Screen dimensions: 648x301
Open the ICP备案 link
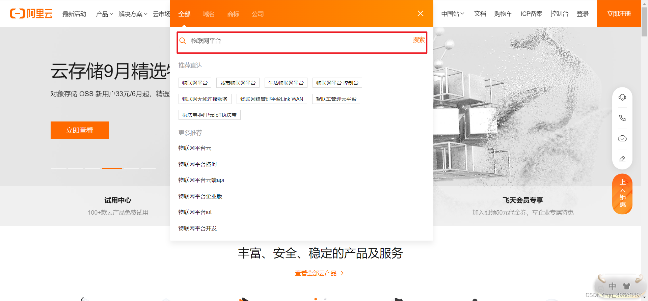531,14
